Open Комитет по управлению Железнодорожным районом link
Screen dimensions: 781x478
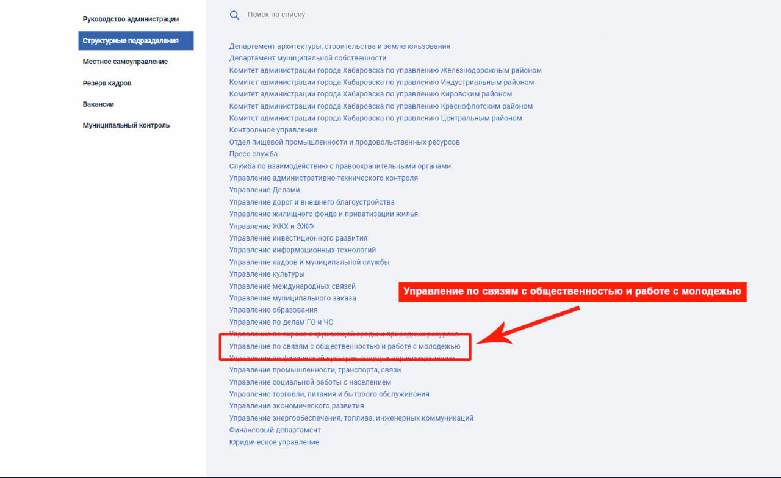click(x=386, y=70)
